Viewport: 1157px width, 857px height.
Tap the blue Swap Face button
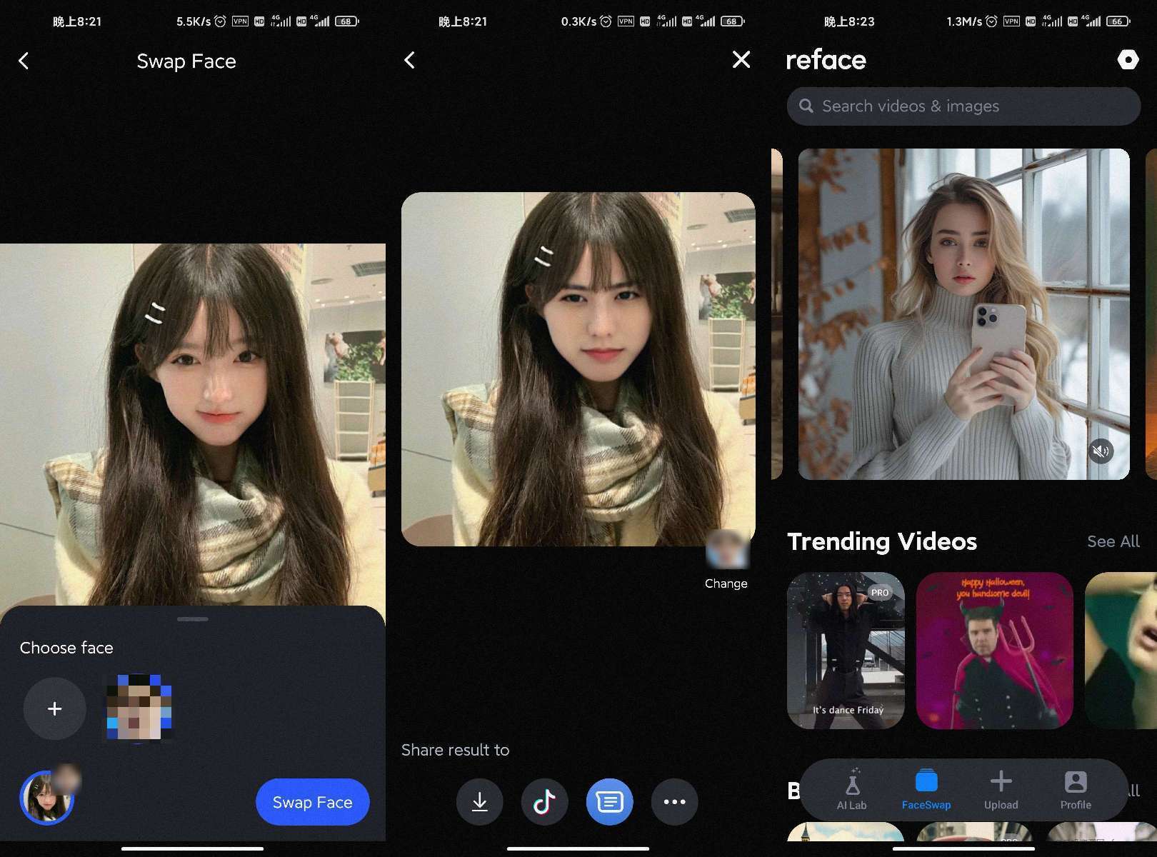point(313,802)
